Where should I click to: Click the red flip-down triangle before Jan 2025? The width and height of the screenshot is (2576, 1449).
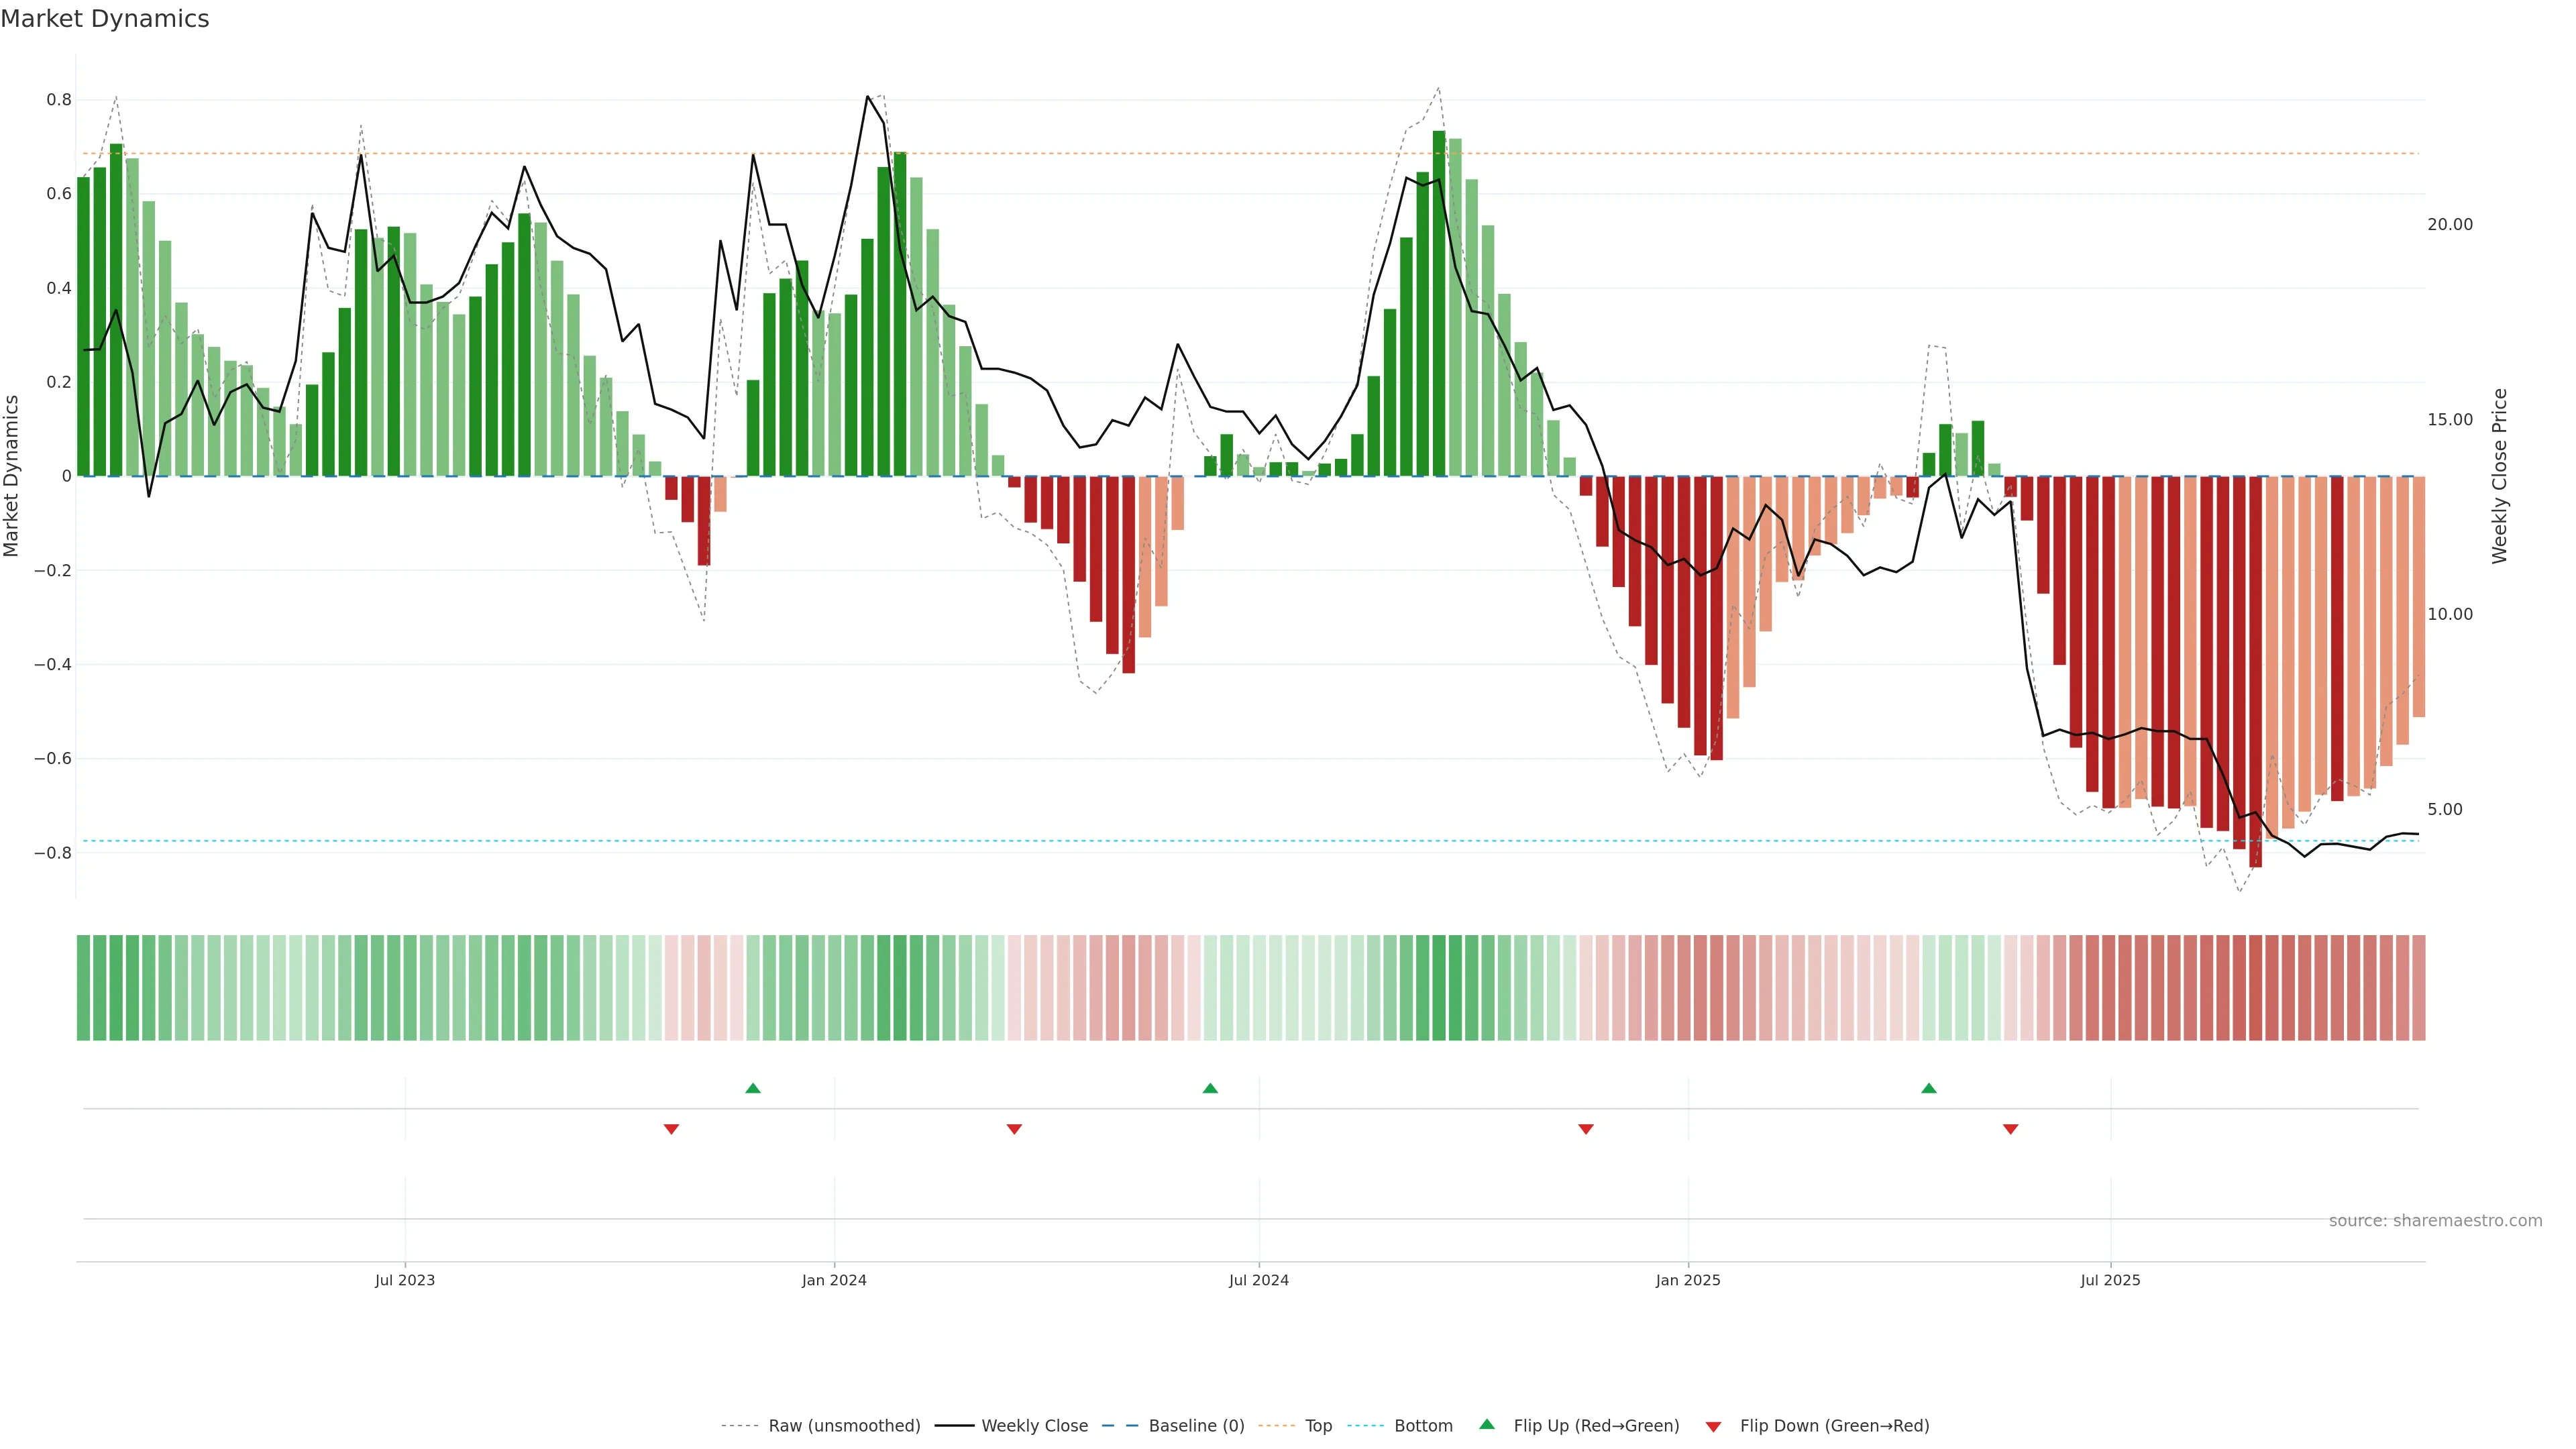(1585, 1129)
